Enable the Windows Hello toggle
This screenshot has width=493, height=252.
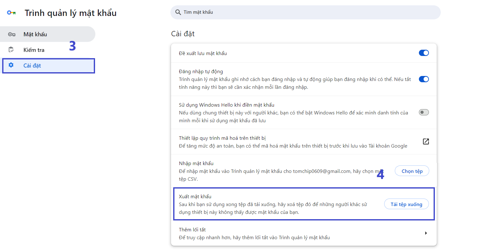pyautogui.click(x=424, y=112)
